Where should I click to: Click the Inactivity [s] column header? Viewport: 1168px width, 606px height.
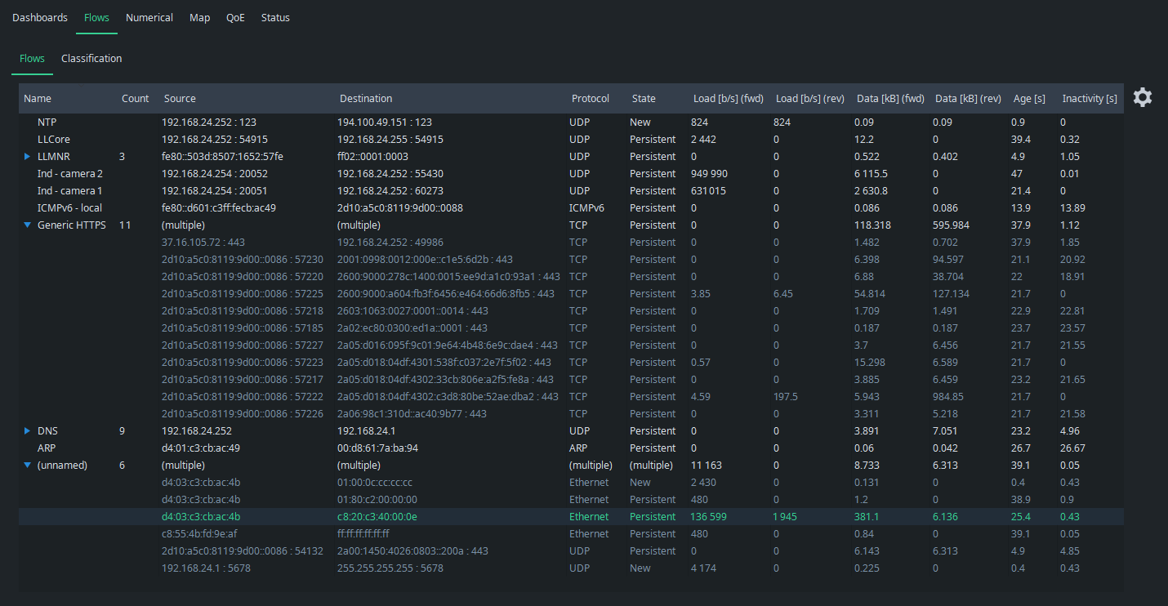(x=1089, y=99)
